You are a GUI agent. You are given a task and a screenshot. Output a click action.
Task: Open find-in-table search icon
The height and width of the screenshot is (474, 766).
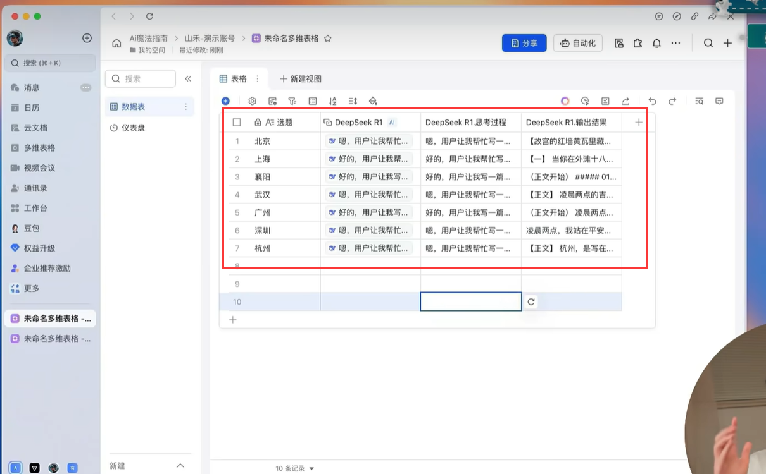[699, 101]
